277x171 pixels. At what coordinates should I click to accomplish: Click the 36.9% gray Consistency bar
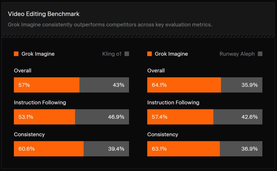(x=241, y=149)
